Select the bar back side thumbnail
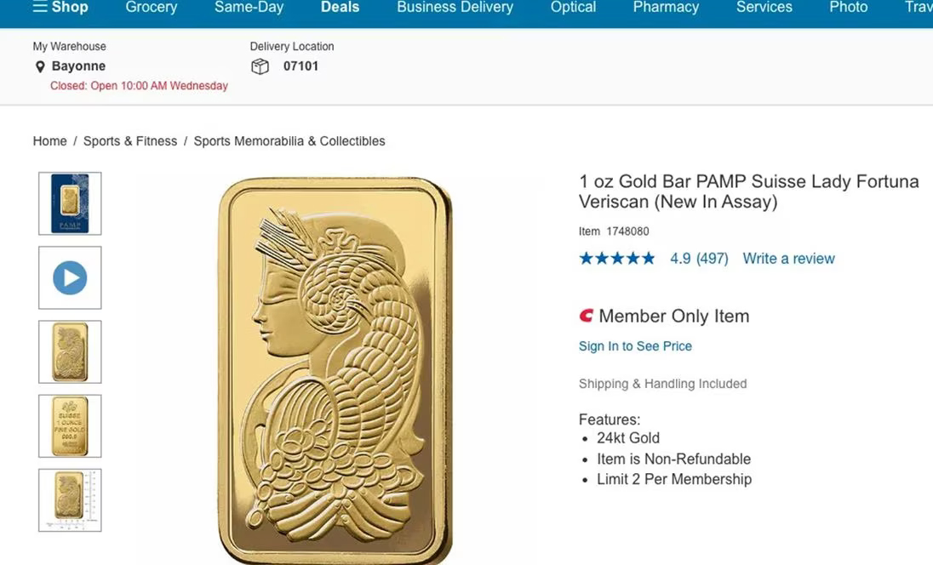Viewport: 933px width, 565px height. click(x=70, y=425)
